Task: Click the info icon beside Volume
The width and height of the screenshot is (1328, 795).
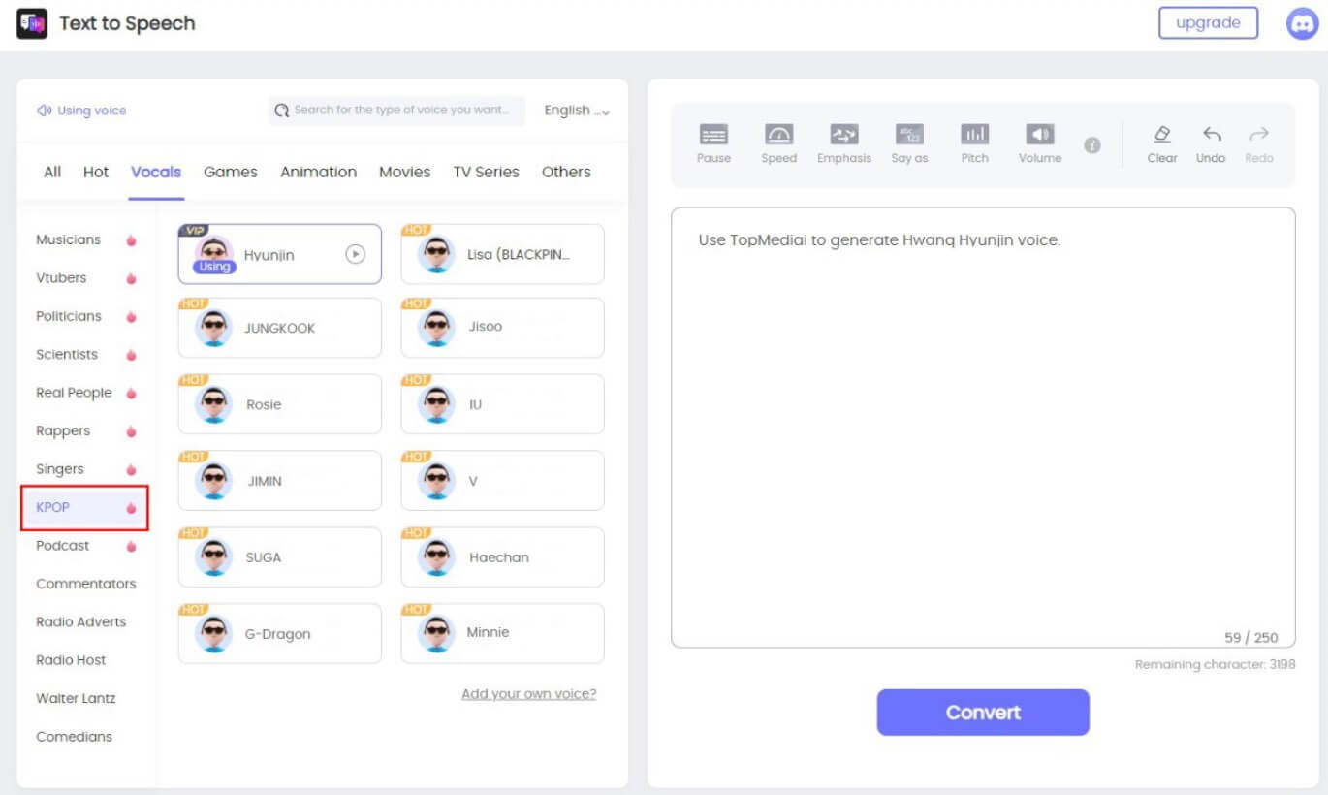Action: (1092, 145)
